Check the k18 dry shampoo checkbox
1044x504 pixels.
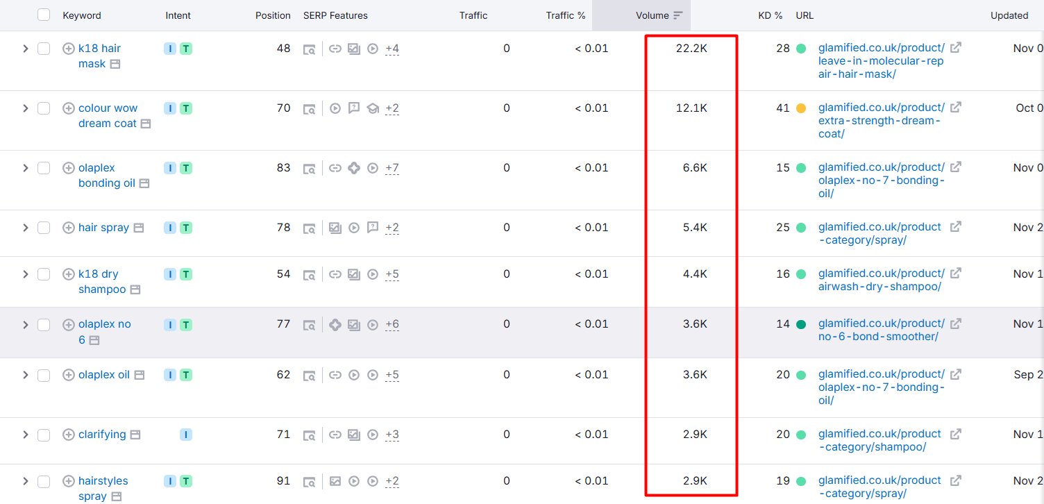pos(44,274)
